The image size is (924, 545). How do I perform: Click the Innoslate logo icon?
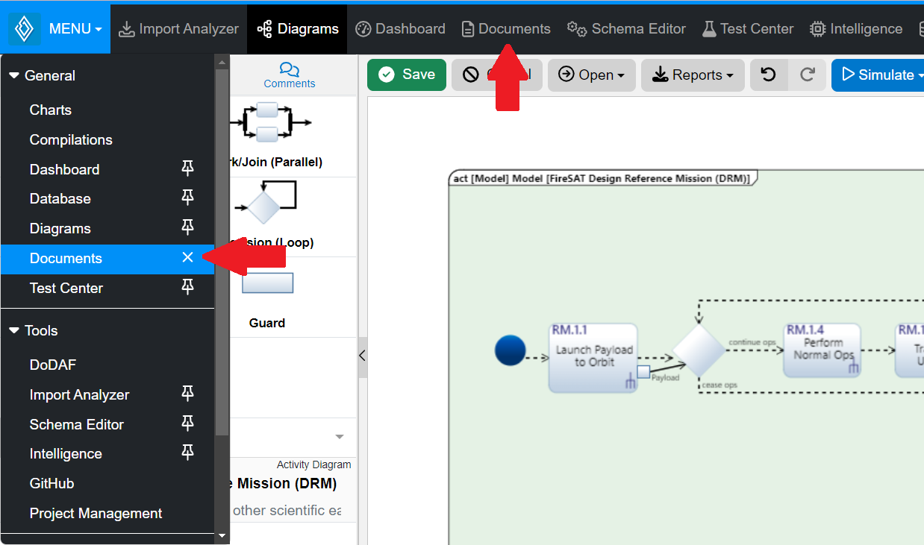[25, 29]
